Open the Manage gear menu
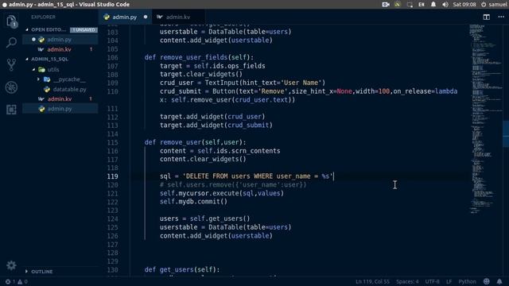This screenshot has width=509, height=286. (11, 265)
